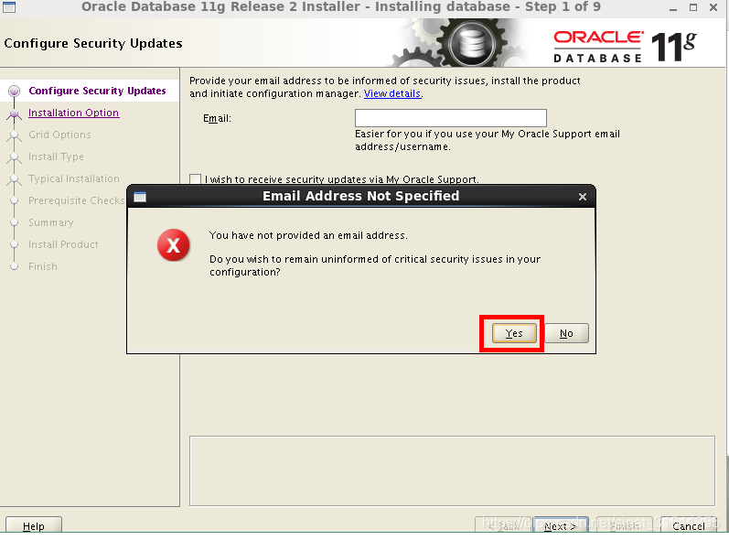This screenshot has width=729, height=540.
Task: Choose No in the email dialog
Action: (566, 333)
